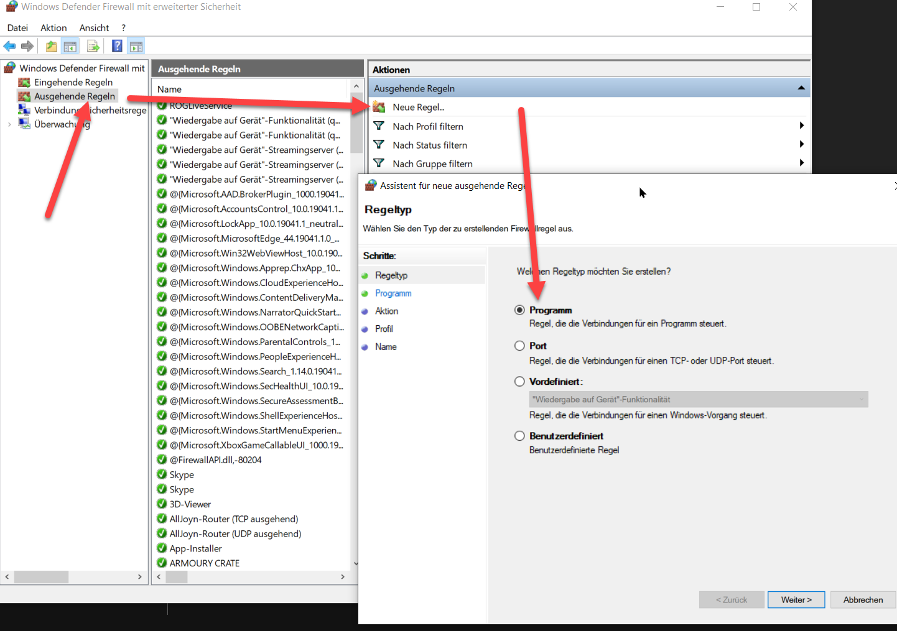Expand the Nach Profil filtern submenu arrow
The width and height of the screenshot is (897, 631).
pyautogui.click(x=801, y=126)
